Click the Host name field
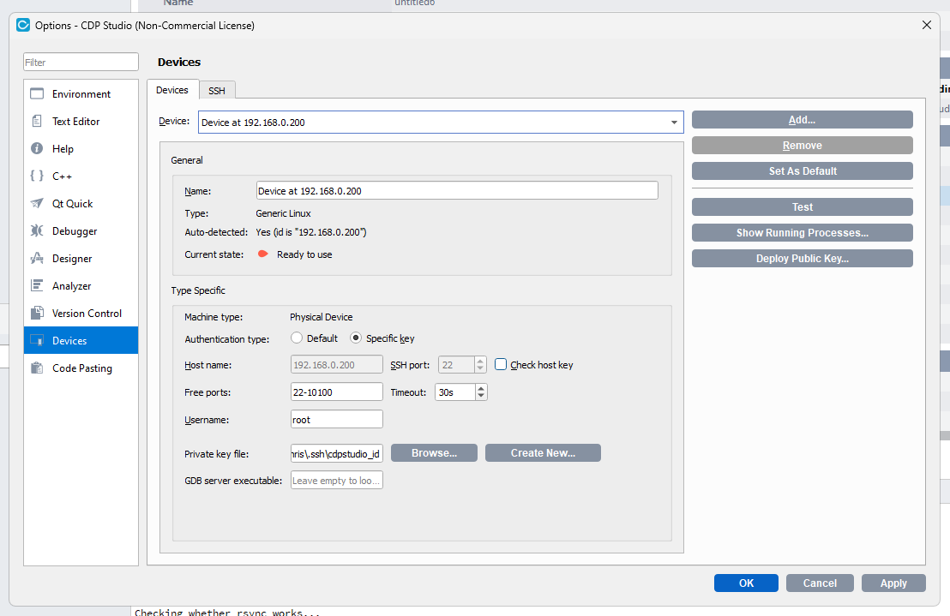950x616 pixels. pos(337,365)
